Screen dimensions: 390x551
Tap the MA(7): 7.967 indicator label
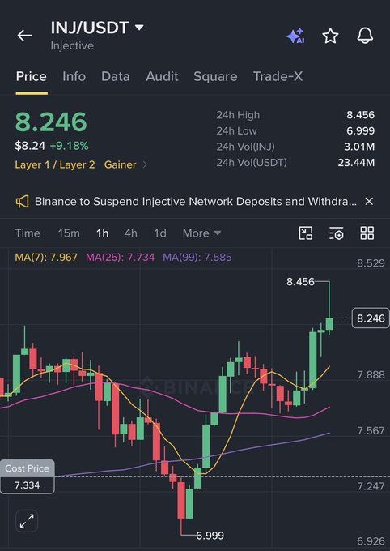tap(46, 257)
